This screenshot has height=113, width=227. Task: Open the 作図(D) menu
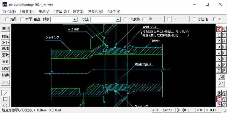61,12
